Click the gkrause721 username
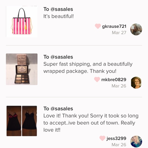148x148 pixels. pyautogui.click(x=114, y=26)
